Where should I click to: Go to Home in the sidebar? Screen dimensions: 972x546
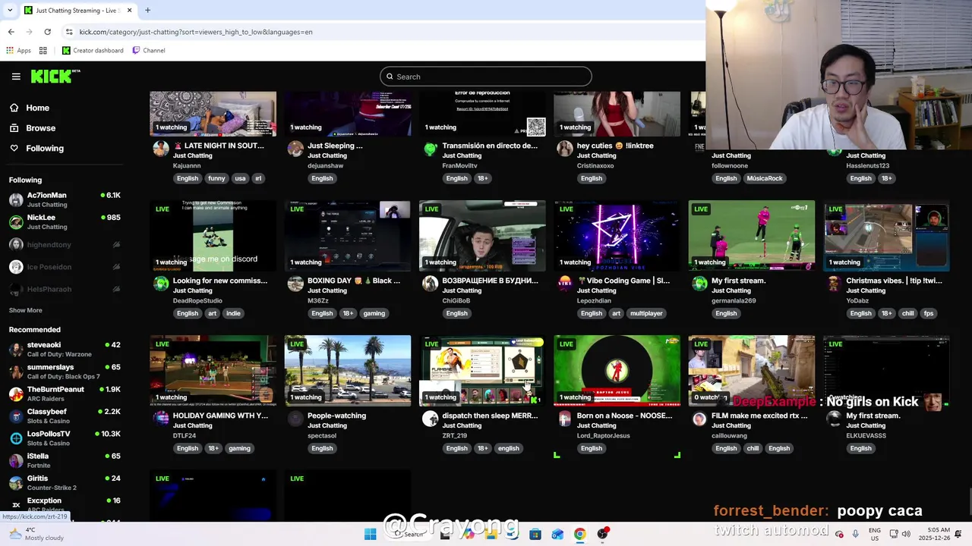[x=37, y=108]
